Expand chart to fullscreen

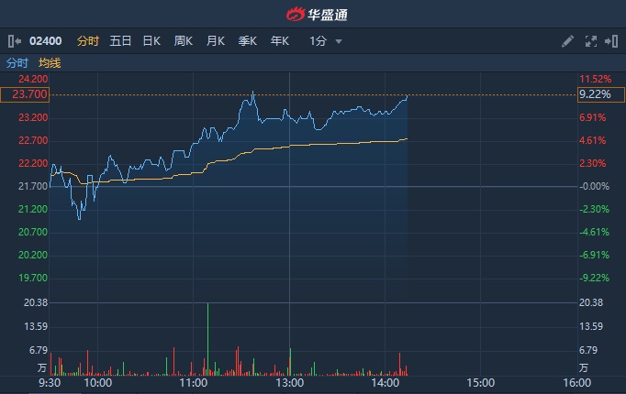pyautogui.click(x=591, y=41)
